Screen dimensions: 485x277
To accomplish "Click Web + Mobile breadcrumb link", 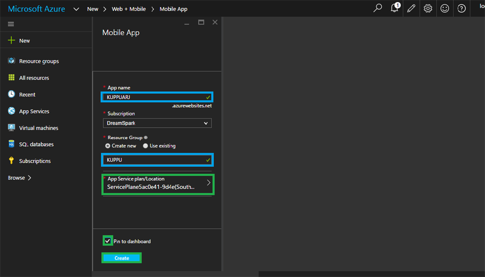I will click(x=128, y=9).
